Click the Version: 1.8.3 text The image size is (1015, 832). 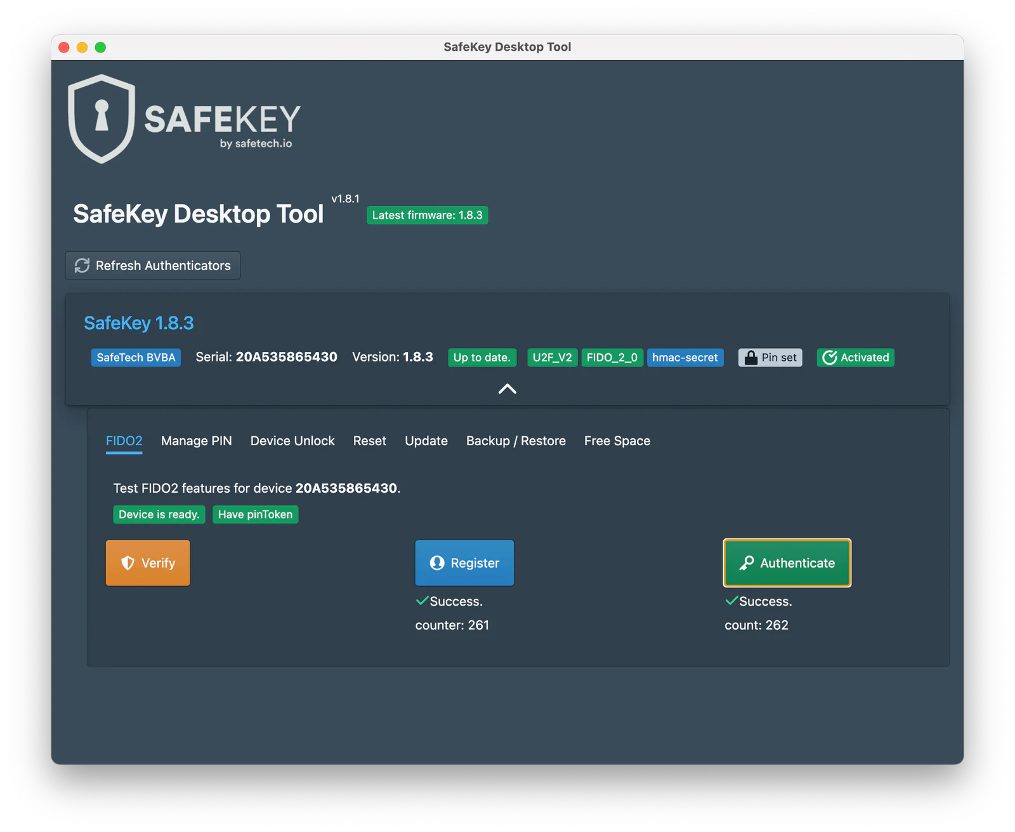pos(393,357)
